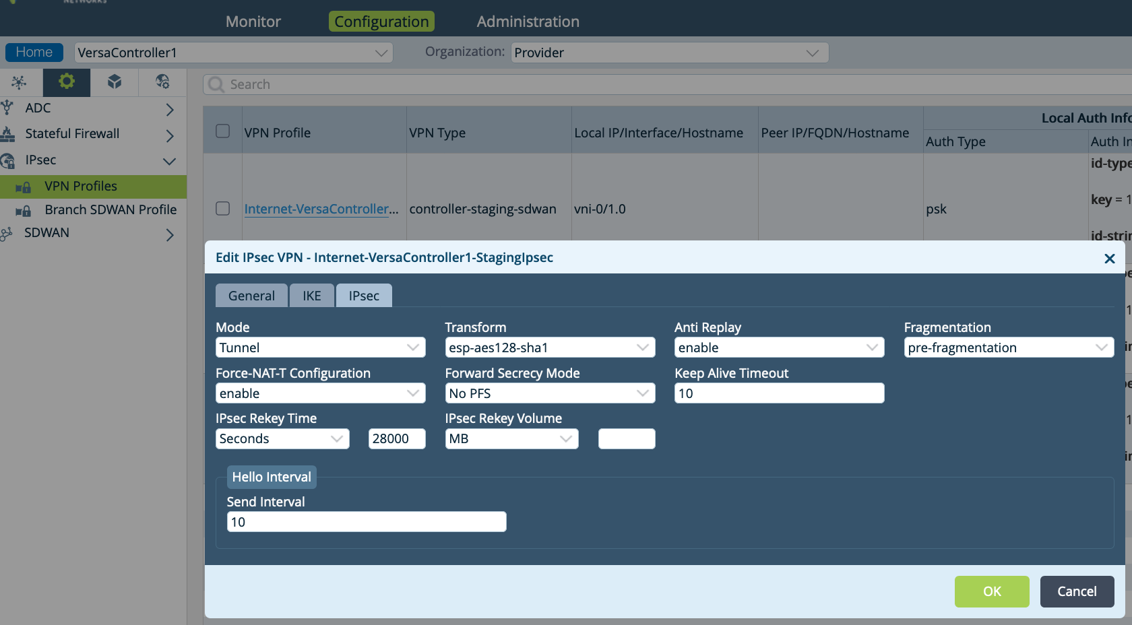Click the search magnifier icon
Screen dimensions: 1132x625
pos(216,84)
